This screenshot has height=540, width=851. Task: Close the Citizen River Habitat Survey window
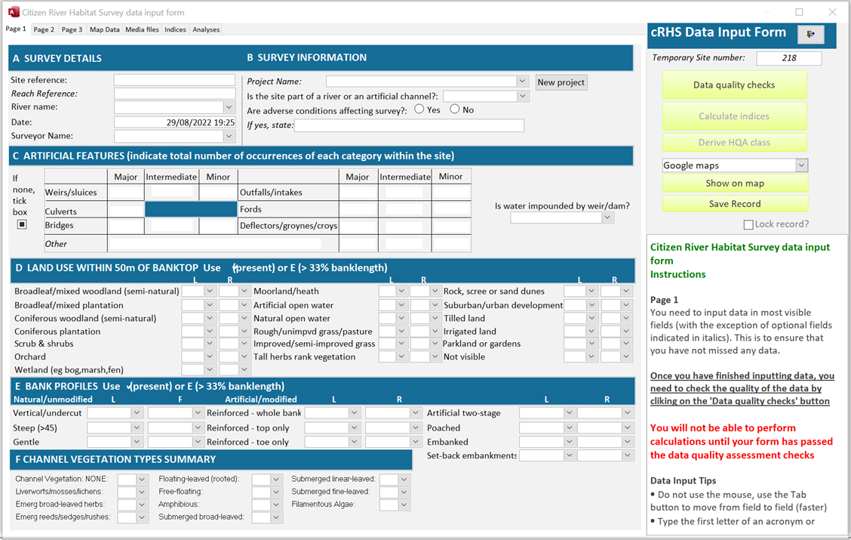coord(833,12)
